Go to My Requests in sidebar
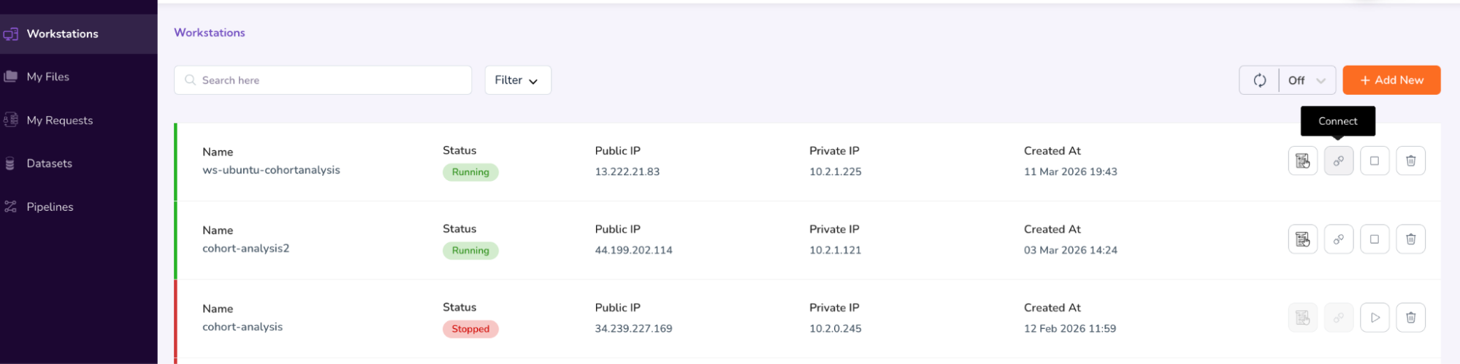 coord(59,120)
